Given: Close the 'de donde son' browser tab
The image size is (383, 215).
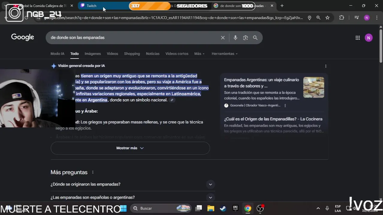Looking at the screenshot, I should click(x=272, y=6).
